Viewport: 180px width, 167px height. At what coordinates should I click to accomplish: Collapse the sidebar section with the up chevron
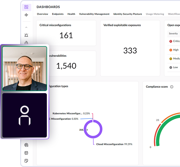click(x=26, y=27)
